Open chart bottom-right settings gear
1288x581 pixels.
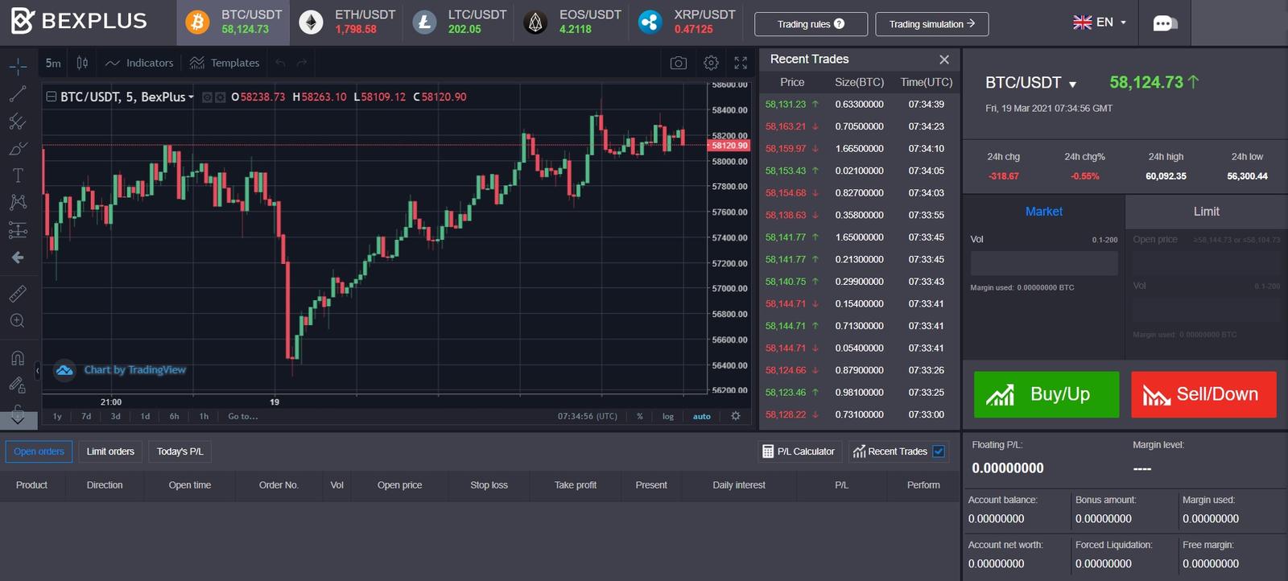[x=735, y=416]
